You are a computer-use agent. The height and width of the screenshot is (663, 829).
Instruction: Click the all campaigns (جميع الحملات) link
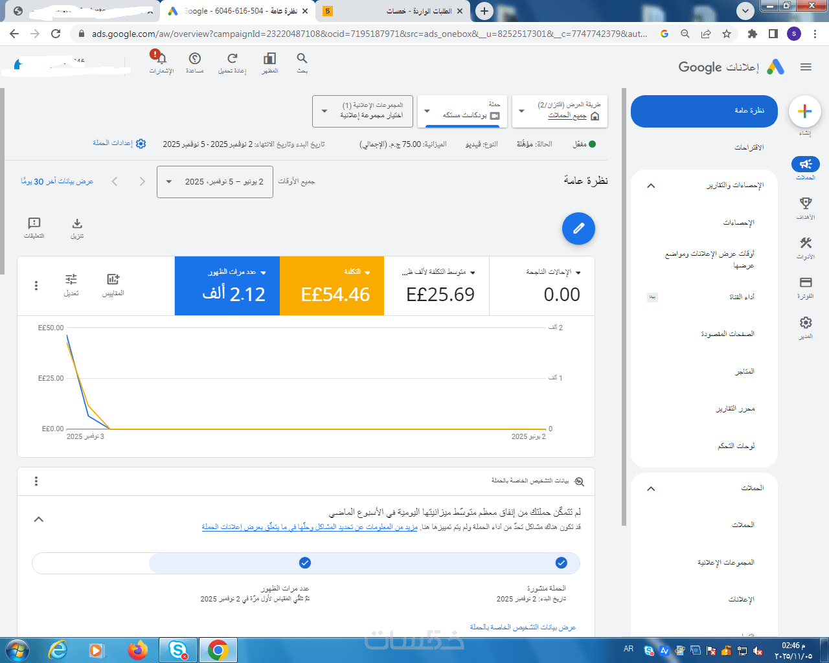[567, 115]
